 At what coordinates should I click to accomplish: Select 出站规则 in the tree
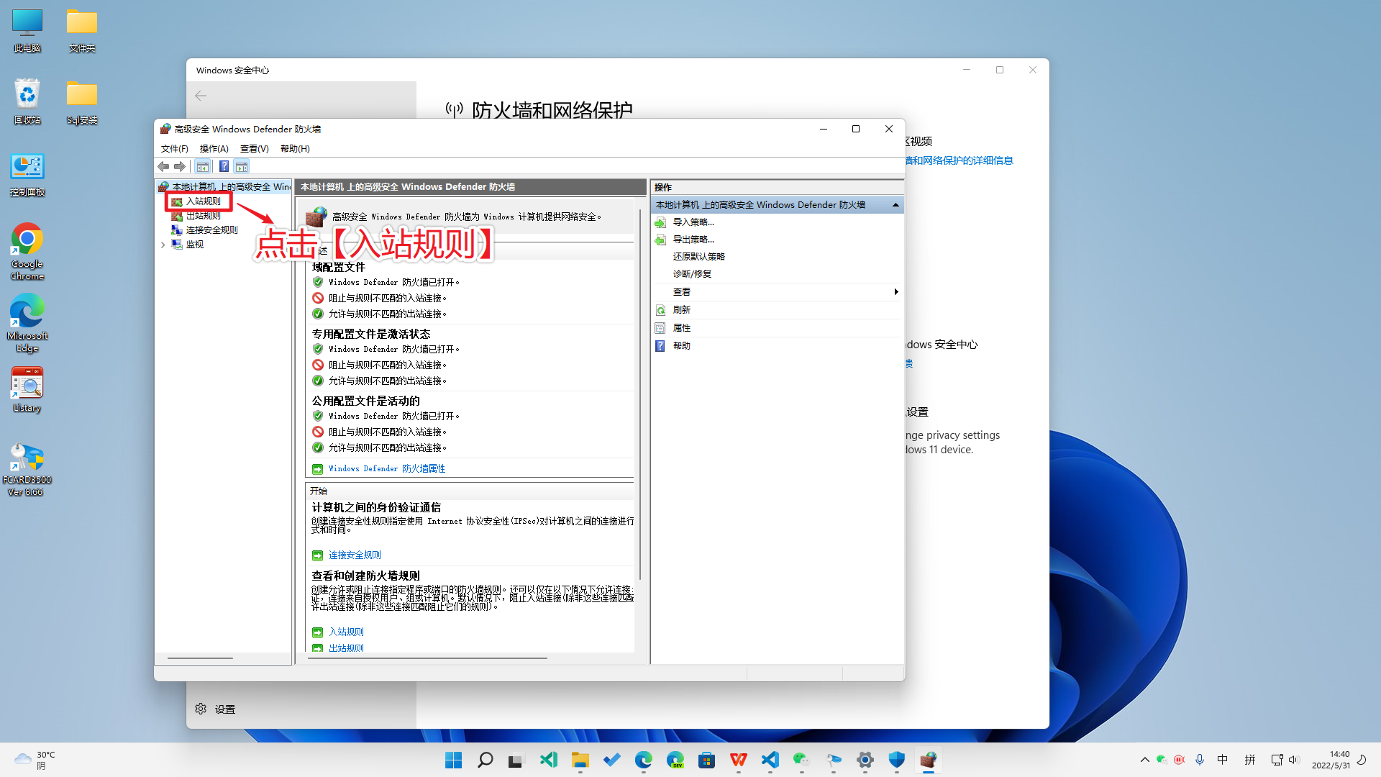tap(203, 216)
